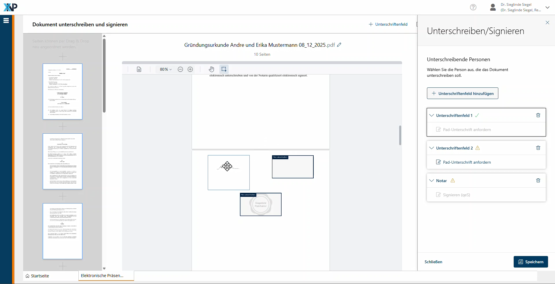
Task: Click the pencil icon to rename the PDF
Action: 339,45
